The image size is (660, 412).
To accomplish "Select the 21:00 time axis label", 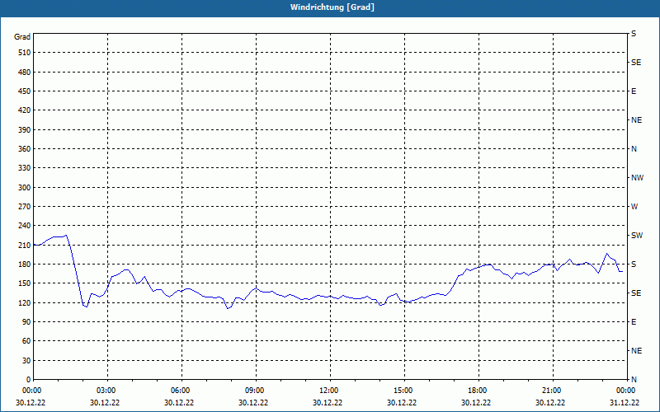I will (550, 391).
